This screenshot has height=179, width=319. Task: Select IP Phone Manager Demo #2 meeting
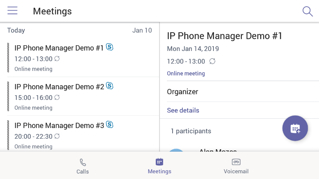pyautogui.click(x=83, y=97)
